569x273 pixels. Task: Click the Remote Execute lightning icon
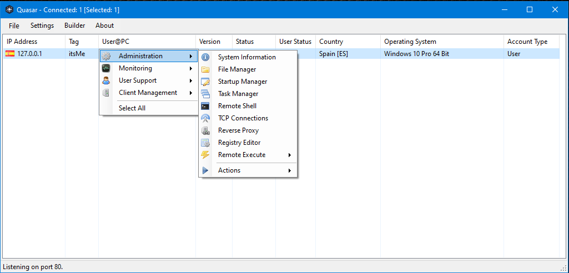[x=205, y=155]
